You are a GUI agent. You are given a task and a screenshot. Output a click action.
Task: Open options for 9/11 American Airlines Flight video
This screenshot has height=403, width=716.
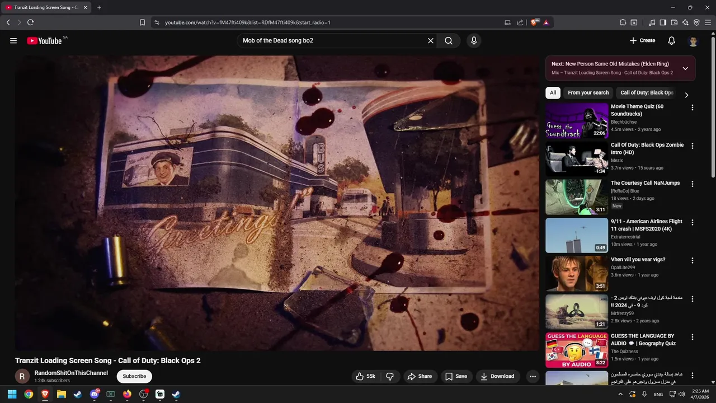point(693,222)
